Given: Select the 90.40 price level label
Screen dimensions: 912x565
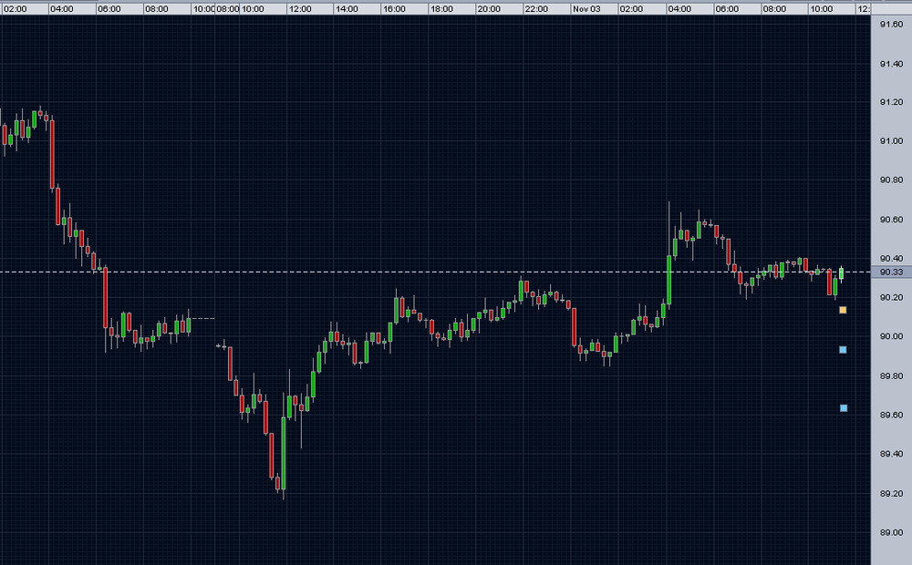Looking at the screenshot, I should 891,259.
